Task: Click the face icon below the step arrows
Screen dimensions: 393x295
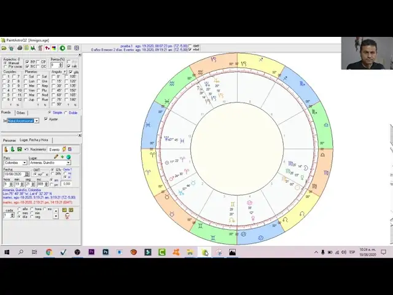Action: [67, 216]
